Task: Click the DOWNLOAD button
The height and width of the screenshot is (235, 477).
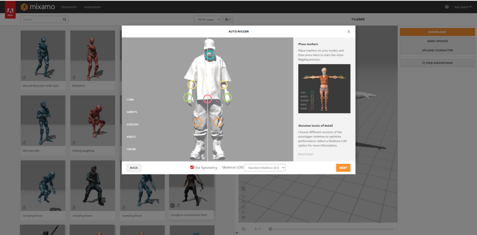Action: pos(437,32)
